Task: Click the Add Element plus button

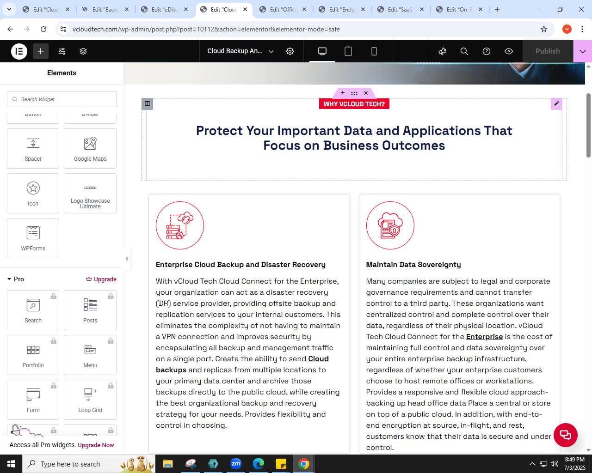Action: [x=41, y=51]
